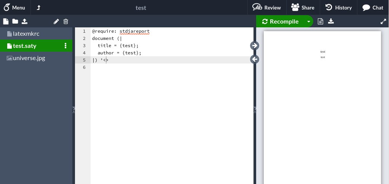
Task: Click 'document (|' on line 2
Action: point(107,39)
